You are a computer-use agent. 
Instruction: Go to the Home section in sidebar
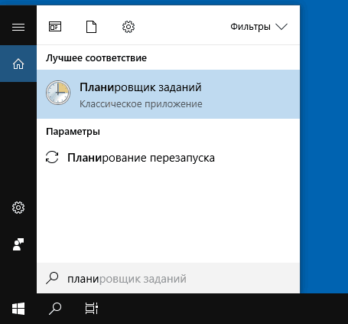(18, 64)
